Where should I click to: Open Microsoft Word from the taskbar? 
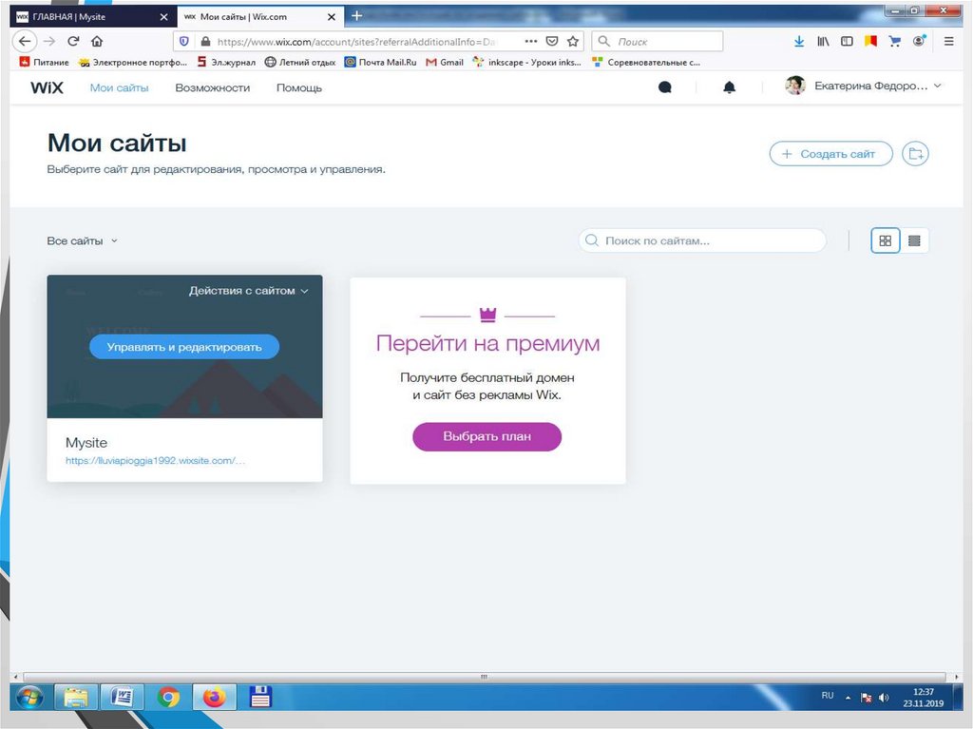pyautogui.click(x=123, y=698)
